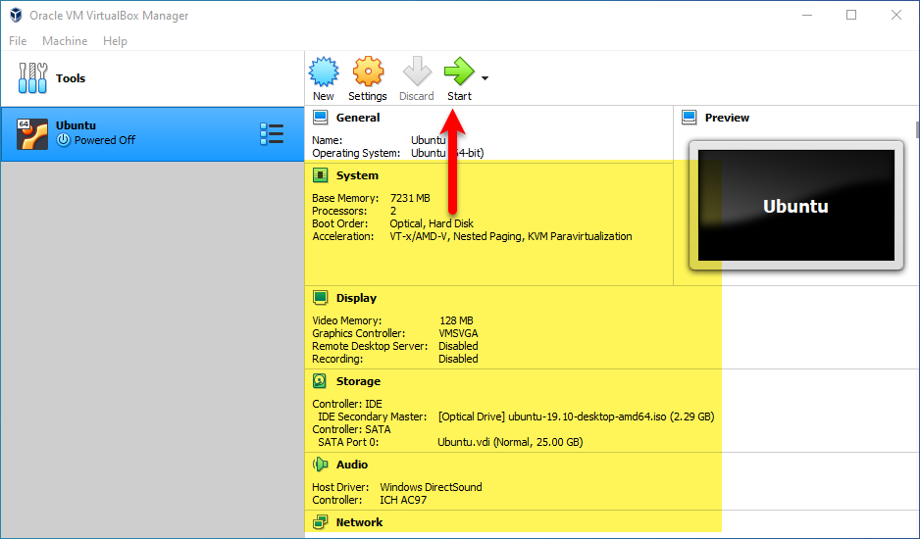Click the System chip icon
Image resolution: width=920 pixels, height=539 pixels.
point(321,175)
